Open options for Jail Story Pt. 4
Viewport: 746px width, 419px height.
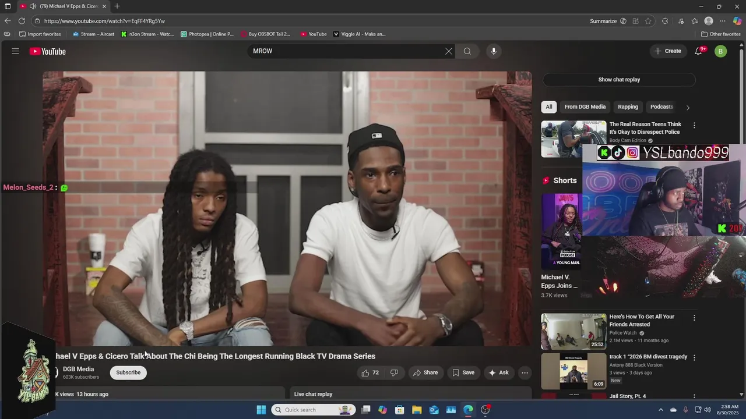click(x=694, y=397)
